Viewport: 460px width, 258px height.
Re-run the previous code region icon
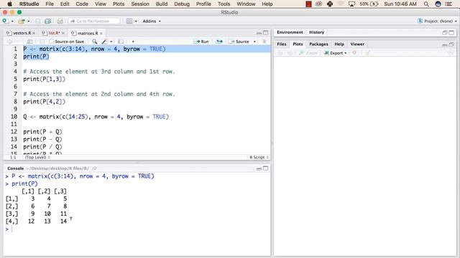point(219,42)
